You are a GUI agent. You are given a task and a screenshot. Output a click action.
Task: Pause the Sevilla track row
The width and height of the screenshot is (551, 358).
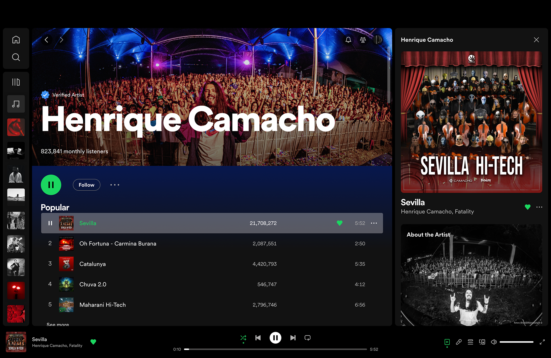click(x=50, y=223)
